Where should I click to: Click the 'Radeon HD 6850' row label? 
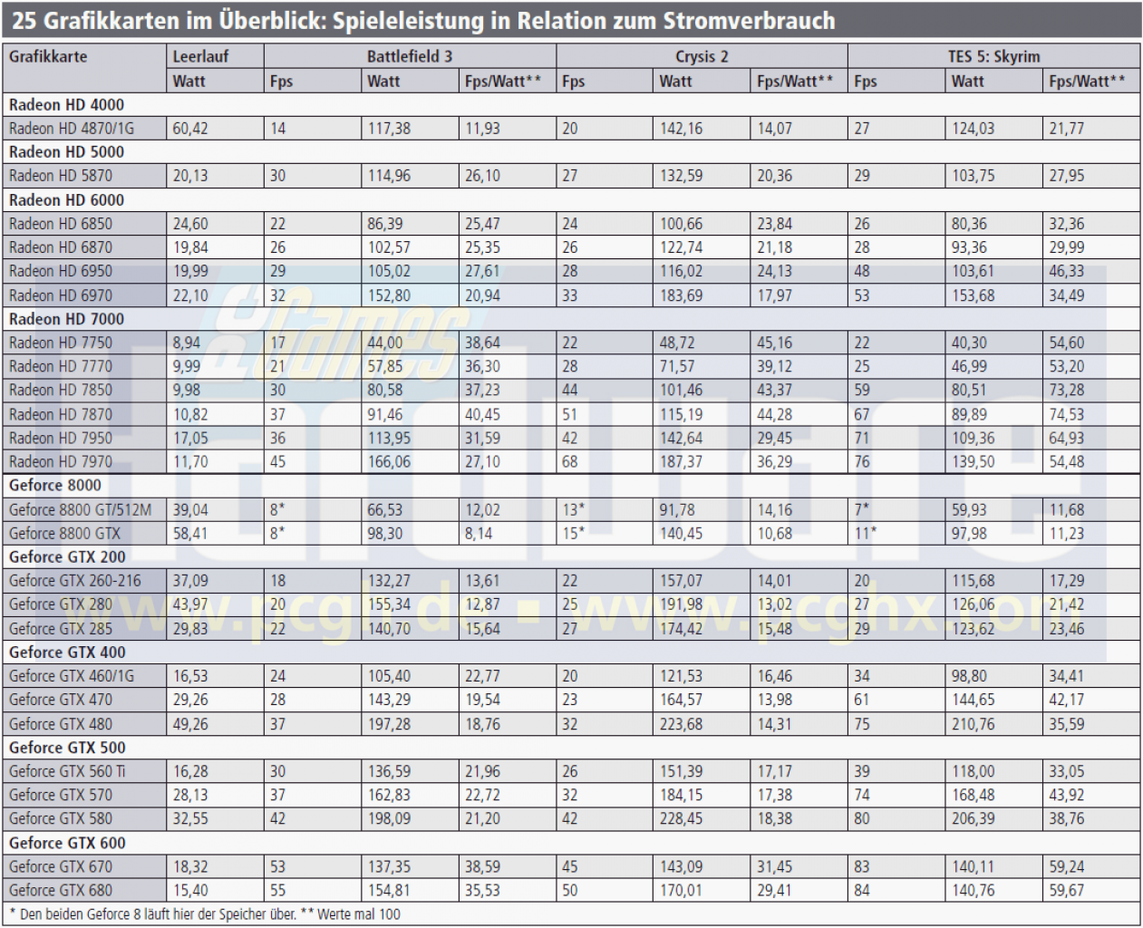point(61,223)
